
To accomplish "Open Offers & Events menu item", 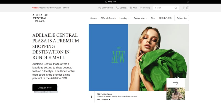I will pos(108,18).
